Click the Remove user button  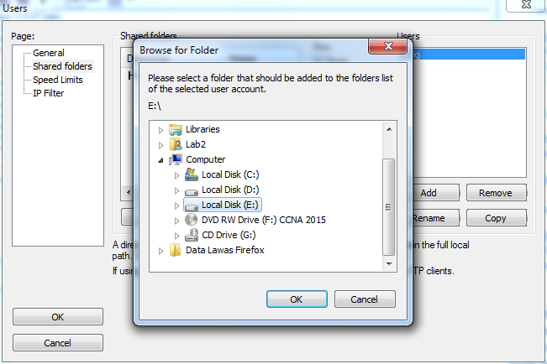[x=496, y=193]
